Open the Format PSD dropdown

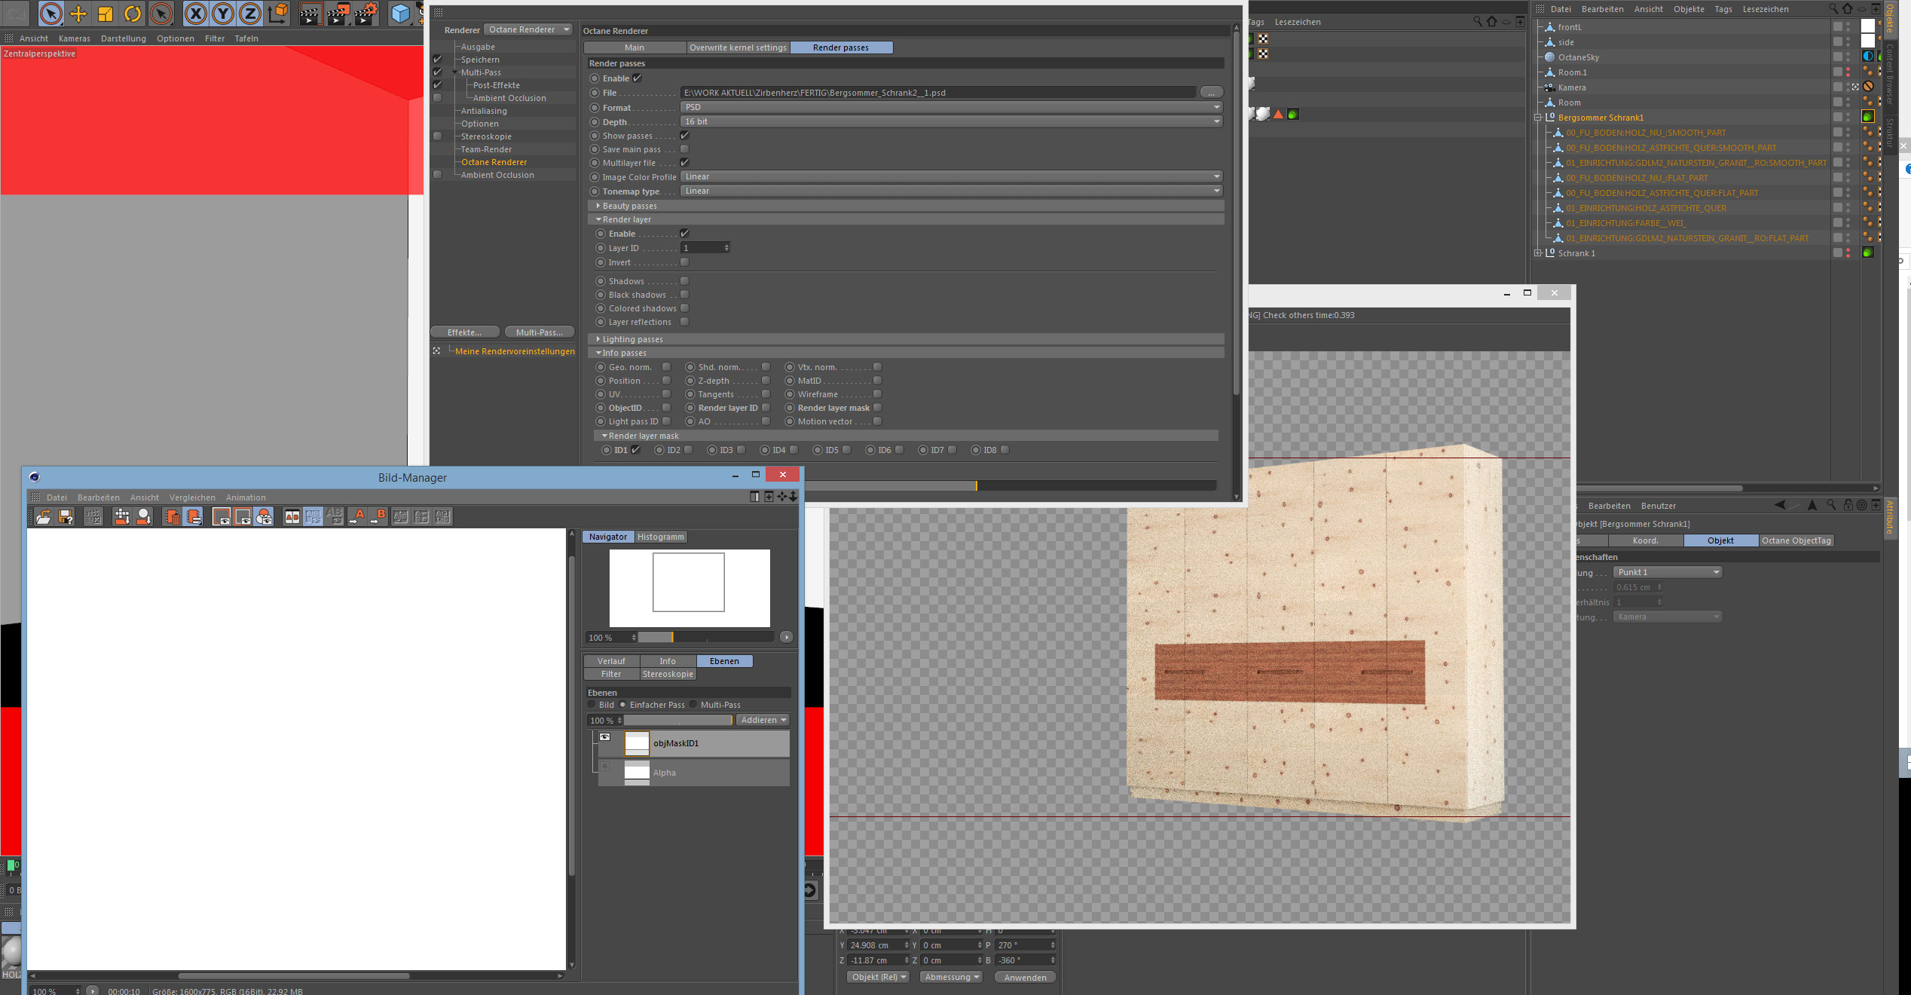point(950,107)
